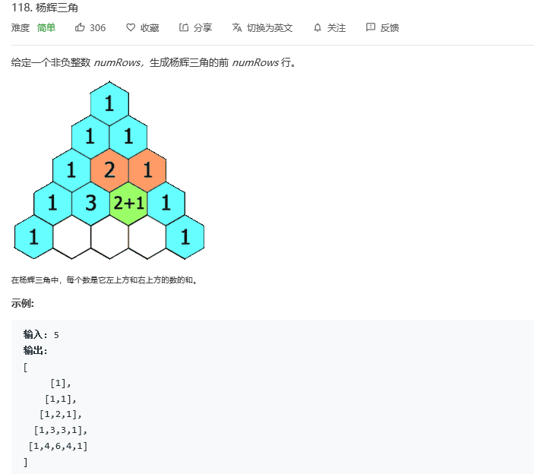Click the orange hexagon with 1
Image resolution: width=534 pixels, height=474 pixels.
[147, 170]
